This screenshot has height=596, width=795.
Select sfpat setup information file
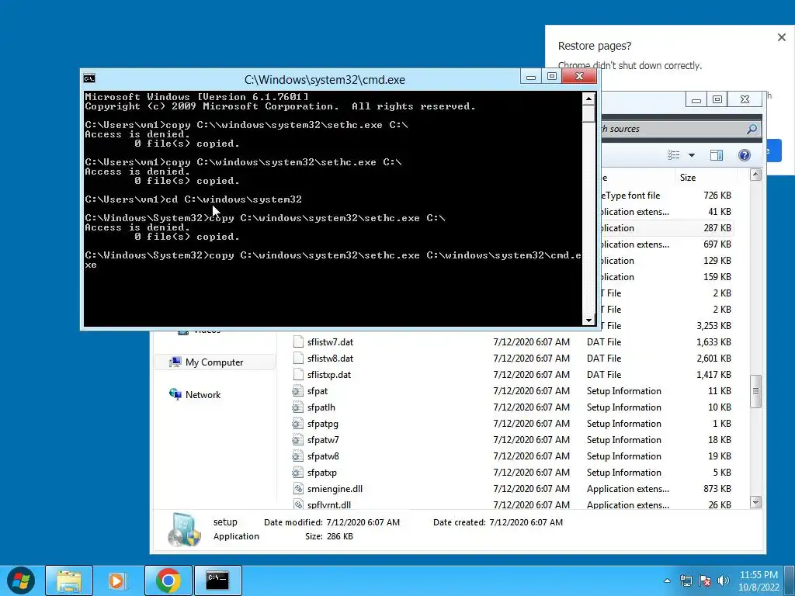click(512, 391)
